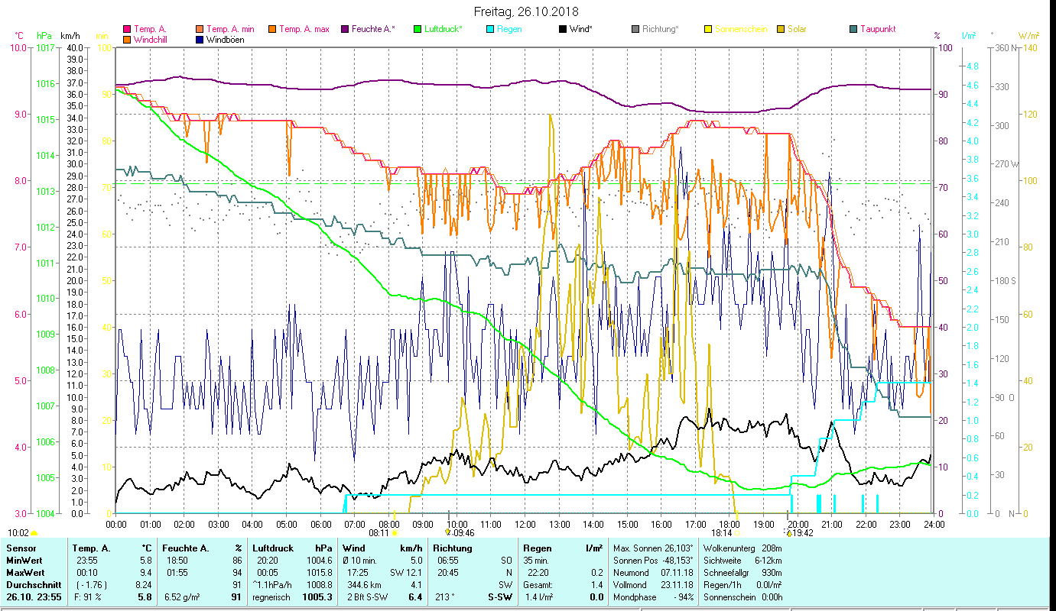Image resolution: width=1056 pixels, height=611 pixels.
Task: Click the chart title 'Freitag, 26.10.2018'
Action: tap(526, 11)
